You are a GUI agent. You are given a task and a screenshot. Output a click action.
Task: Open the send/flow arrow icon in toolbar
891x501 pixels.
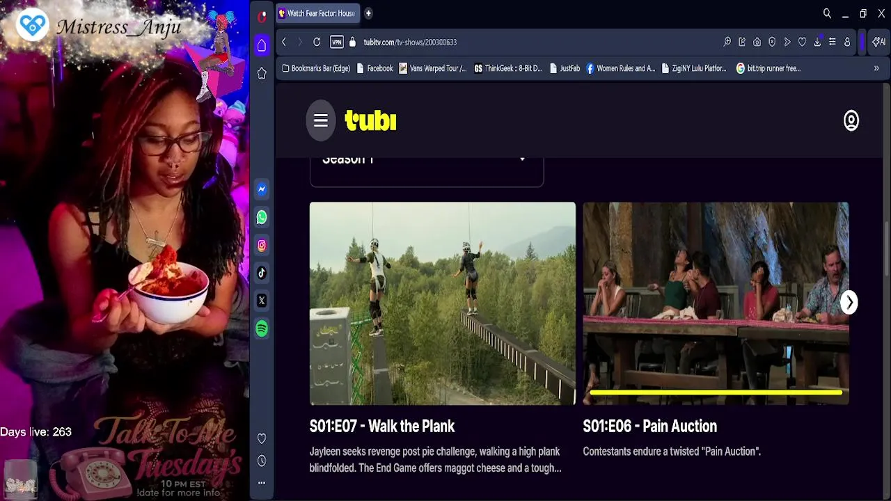pos(787,42)
